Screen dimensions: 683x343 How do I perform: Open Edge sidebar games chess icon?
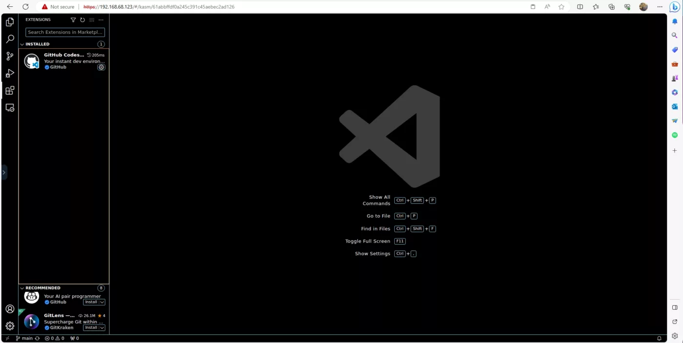tap(675, 78)
